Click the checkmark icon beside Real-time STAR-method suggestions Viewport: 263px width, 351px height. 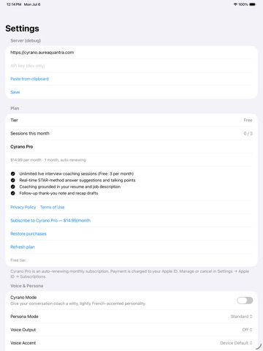(x=13, y=180)
